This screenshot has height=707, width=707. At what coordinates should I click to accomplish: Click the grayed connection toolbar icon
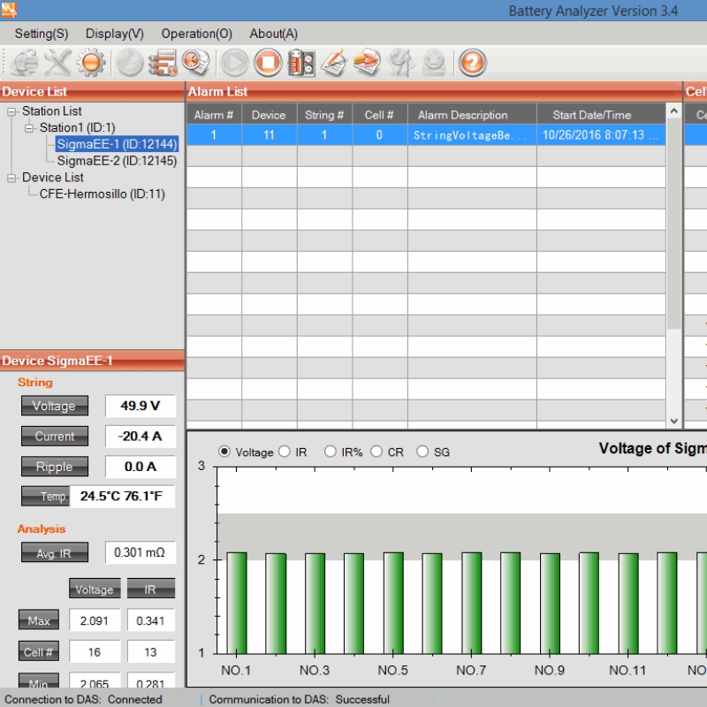click(x=24, y=63)
